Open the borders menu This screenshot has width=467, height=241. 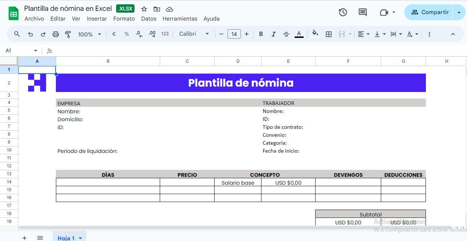(x=329, y=34)
